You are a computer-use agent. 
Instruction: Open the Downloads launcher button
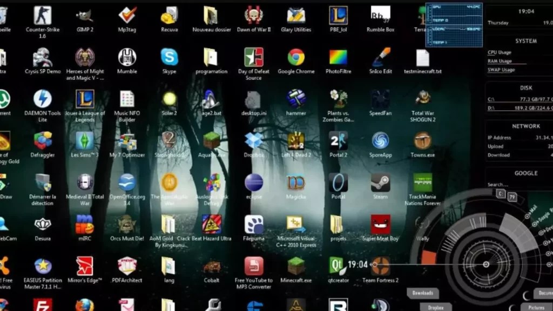click(422, 293)
